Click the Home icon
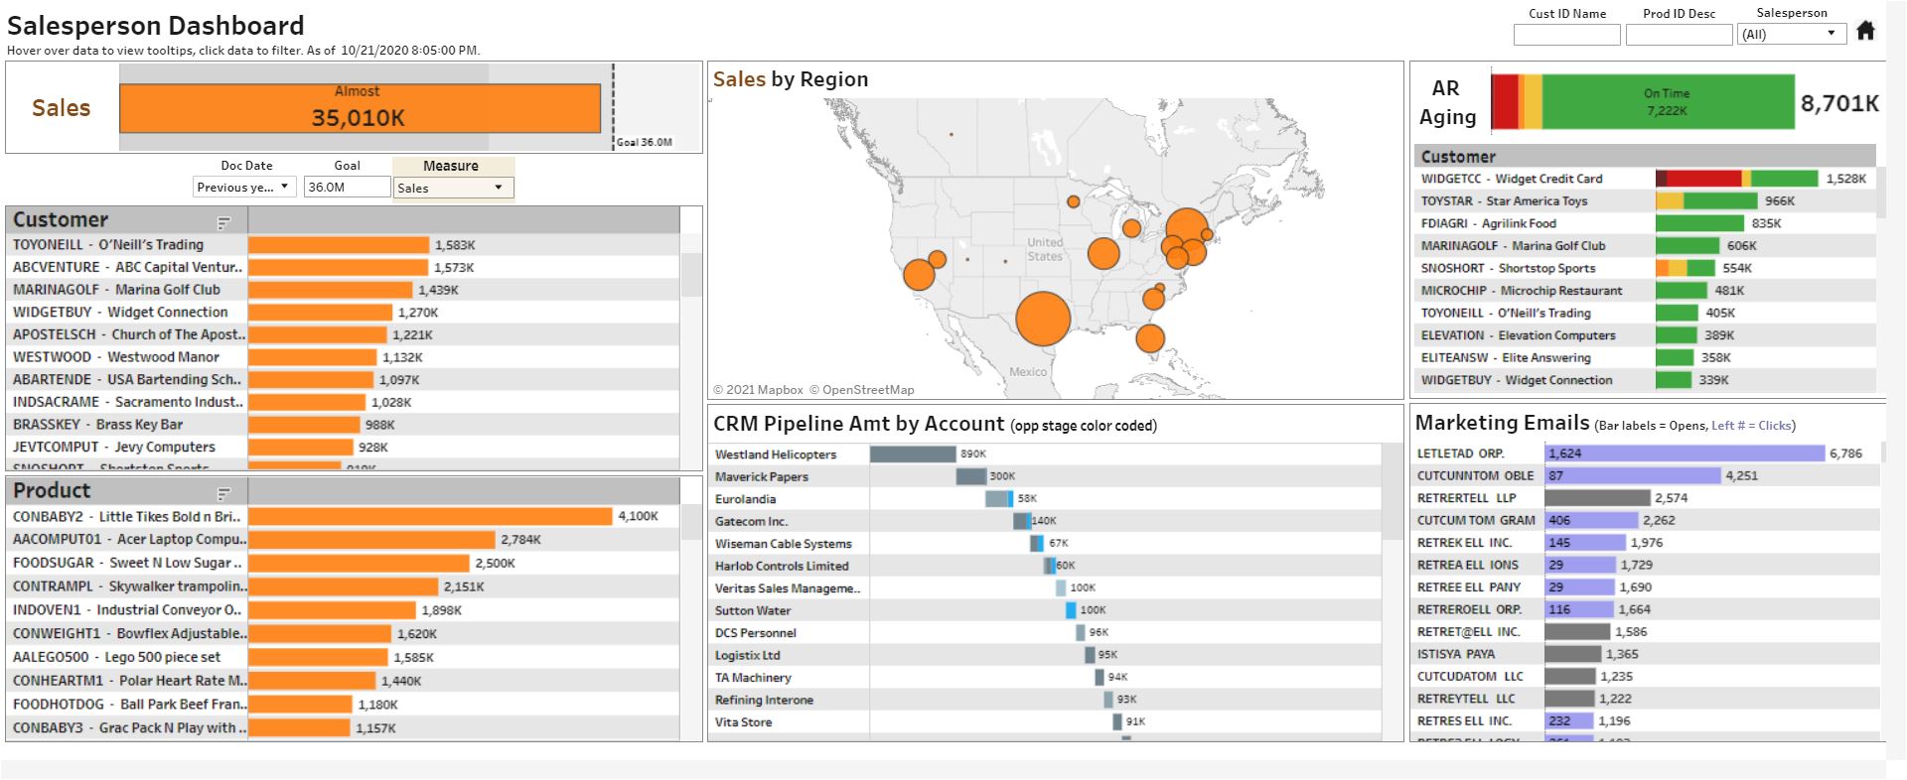The image size is (1907, 780). tap(1865, 31)
